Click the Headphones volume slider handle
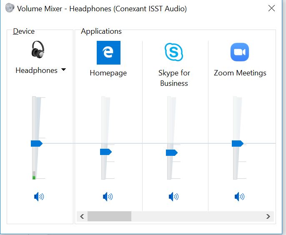This screenshot has width=286, height=235. point(37,143)
